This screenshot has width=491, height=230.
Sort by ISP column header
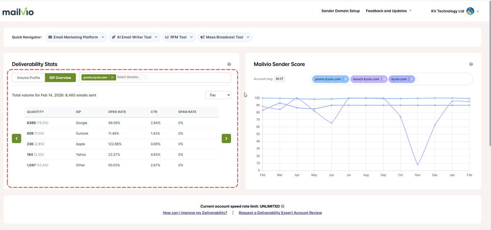[x=78, y=112]
